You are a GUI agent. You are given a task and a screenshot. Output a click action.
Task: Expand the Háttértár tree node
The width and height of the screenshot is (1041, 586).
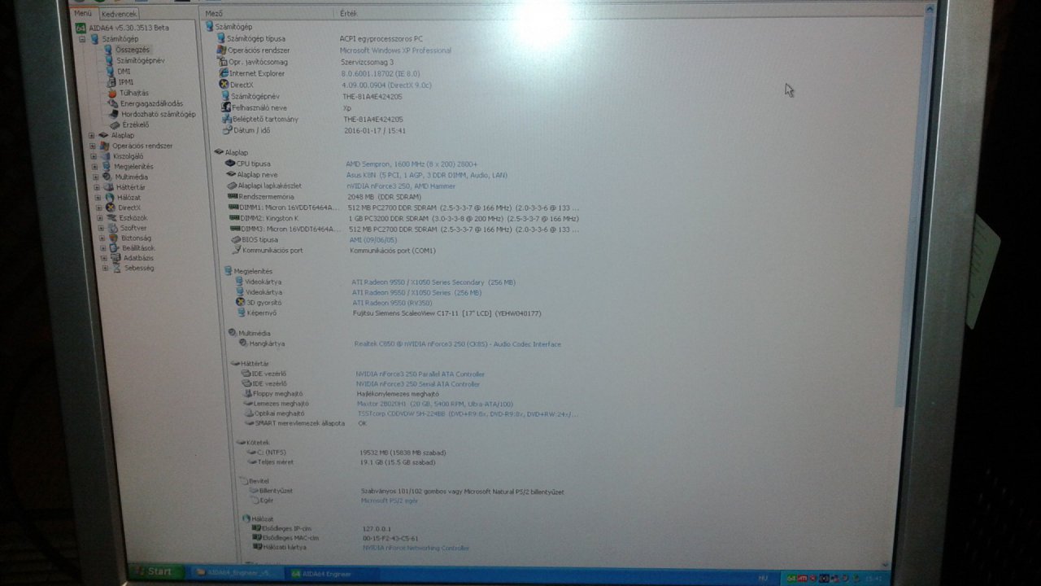click(96, 187)
